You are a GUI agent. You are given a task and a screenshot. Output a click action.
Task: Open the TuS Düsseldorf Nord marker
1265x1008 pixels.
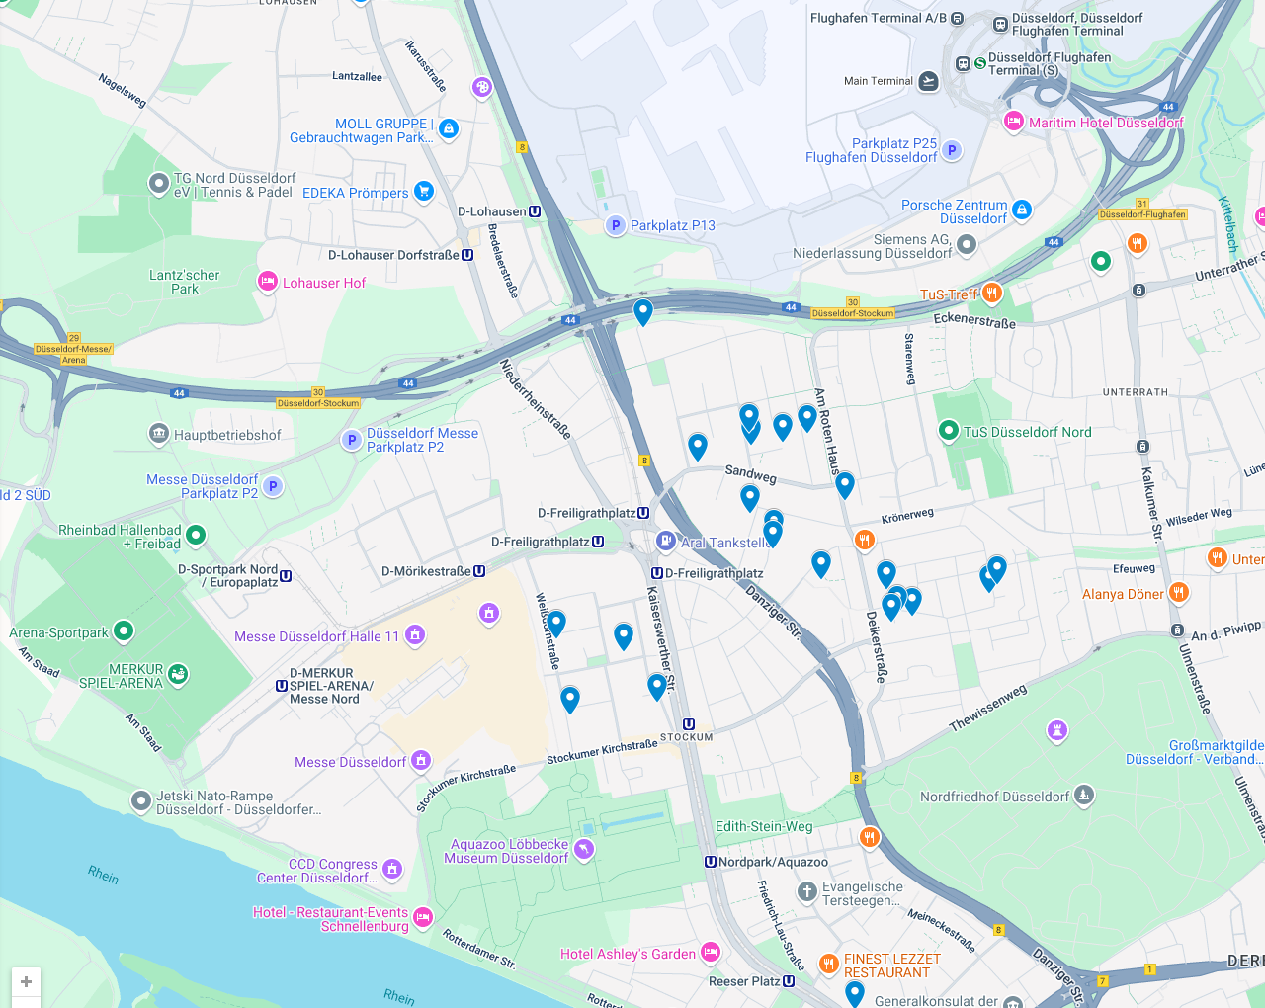[949, 431]
